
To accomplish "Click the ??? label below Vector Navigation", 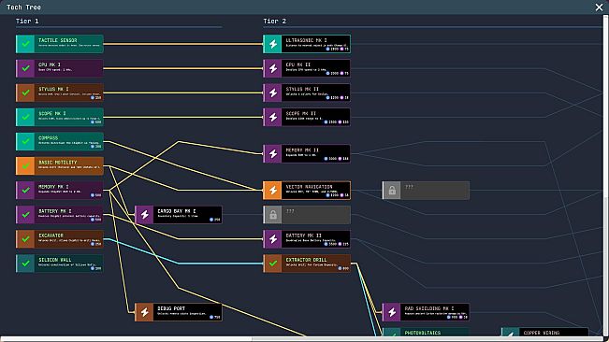I will 290,211.
